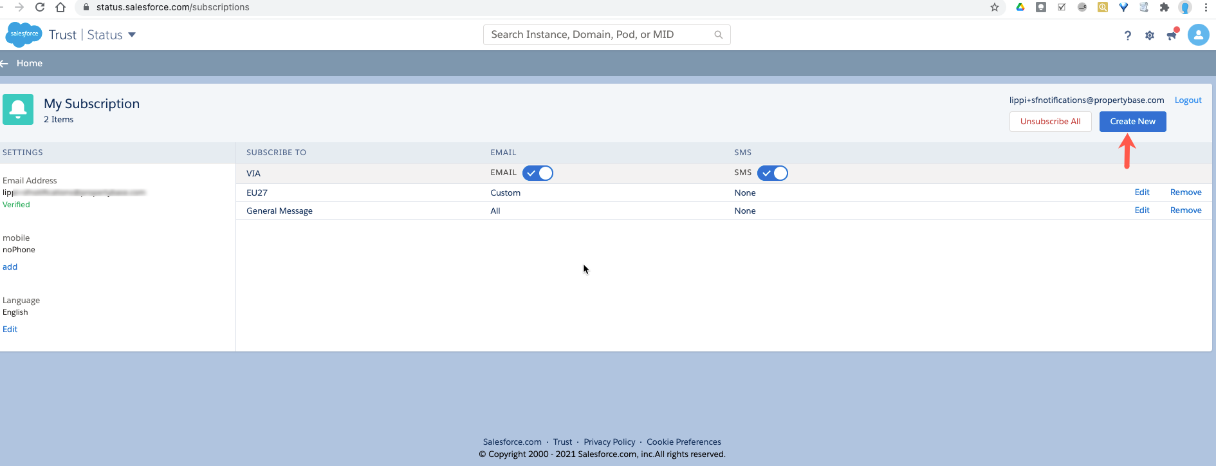The height and width of the screenshot is (466, 1216).
Task: Open Privacy Policy footer link
Action: pos(609,442)
